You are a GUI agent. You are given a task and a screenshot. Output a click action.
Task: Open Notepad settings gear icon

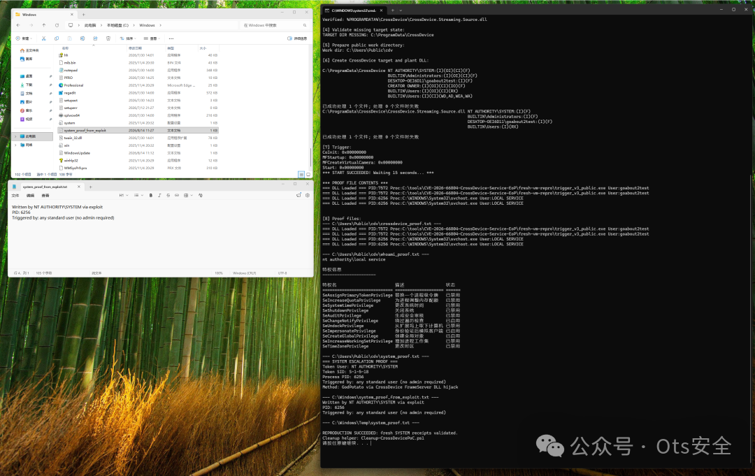click(x=307, y=196)
